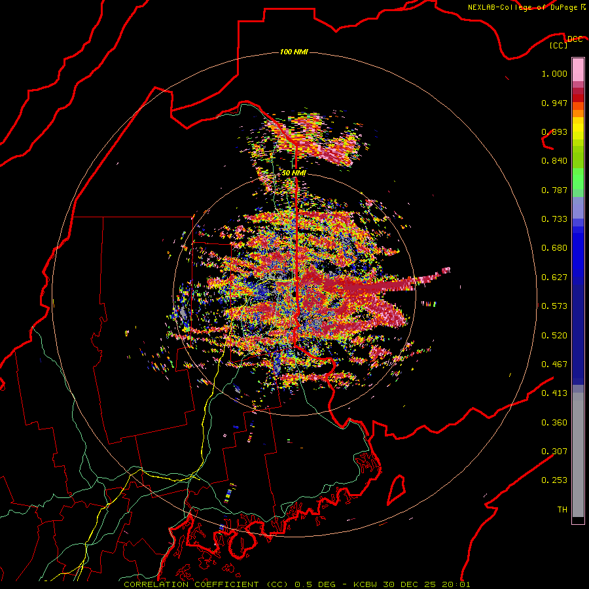Select the 0.680 scale value
The width and height of the screenshot is (589, 589).
(554, 248)
